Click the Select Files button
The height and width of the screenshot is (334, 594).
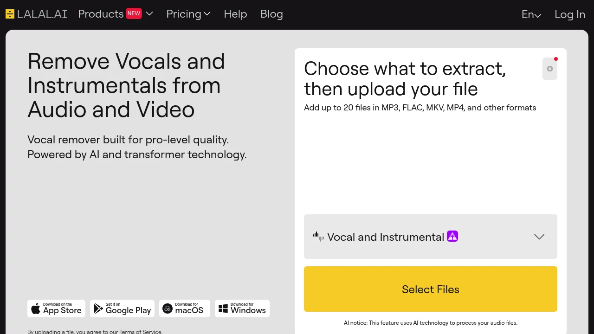click(431, 289)
